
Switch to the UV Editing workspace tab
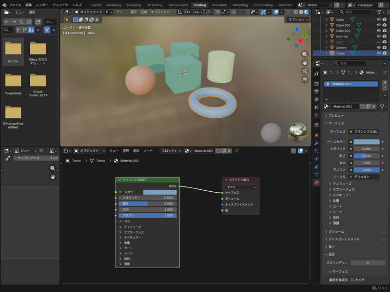154,5
